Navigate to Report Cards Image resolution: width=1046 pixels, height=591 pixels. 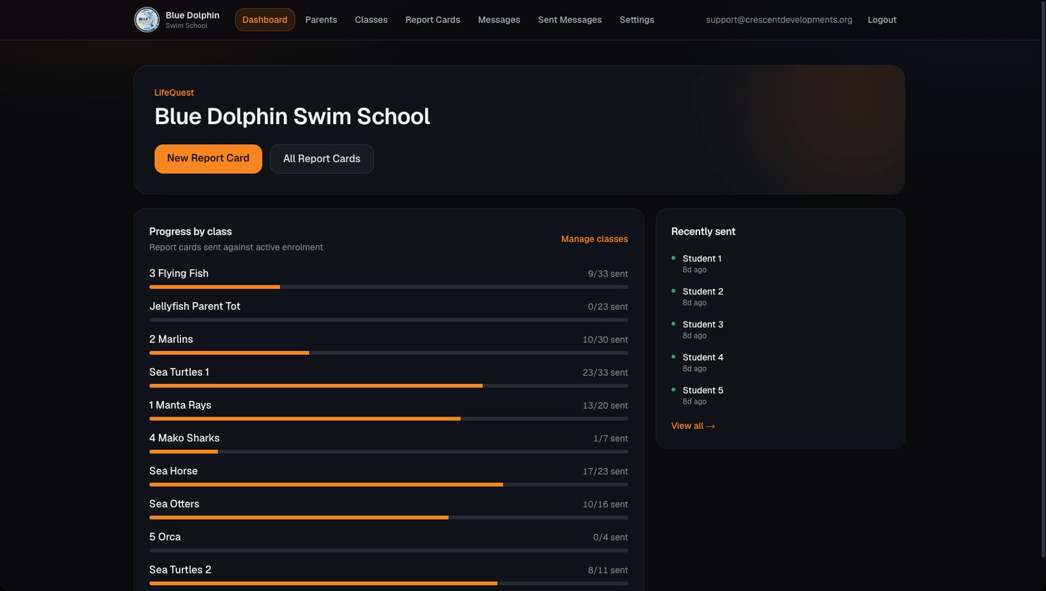tap(433, 20)
